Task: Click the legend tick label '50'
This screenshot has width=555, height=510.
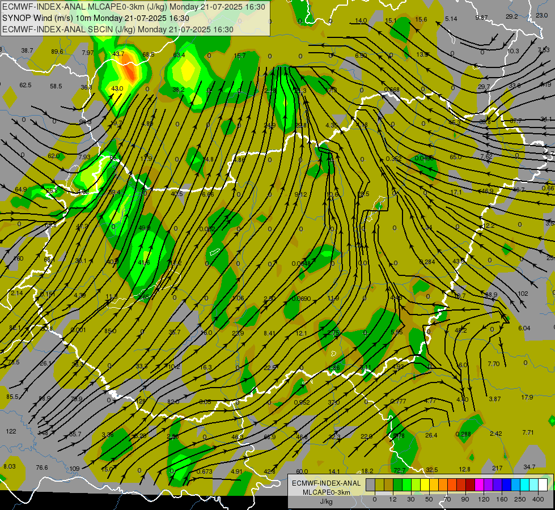Action: point(429,499)
